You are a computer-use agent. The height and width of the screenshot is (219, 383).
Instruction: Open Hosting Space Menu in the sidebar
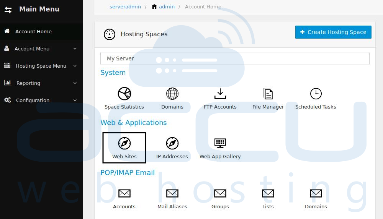[x=41, y=66]
